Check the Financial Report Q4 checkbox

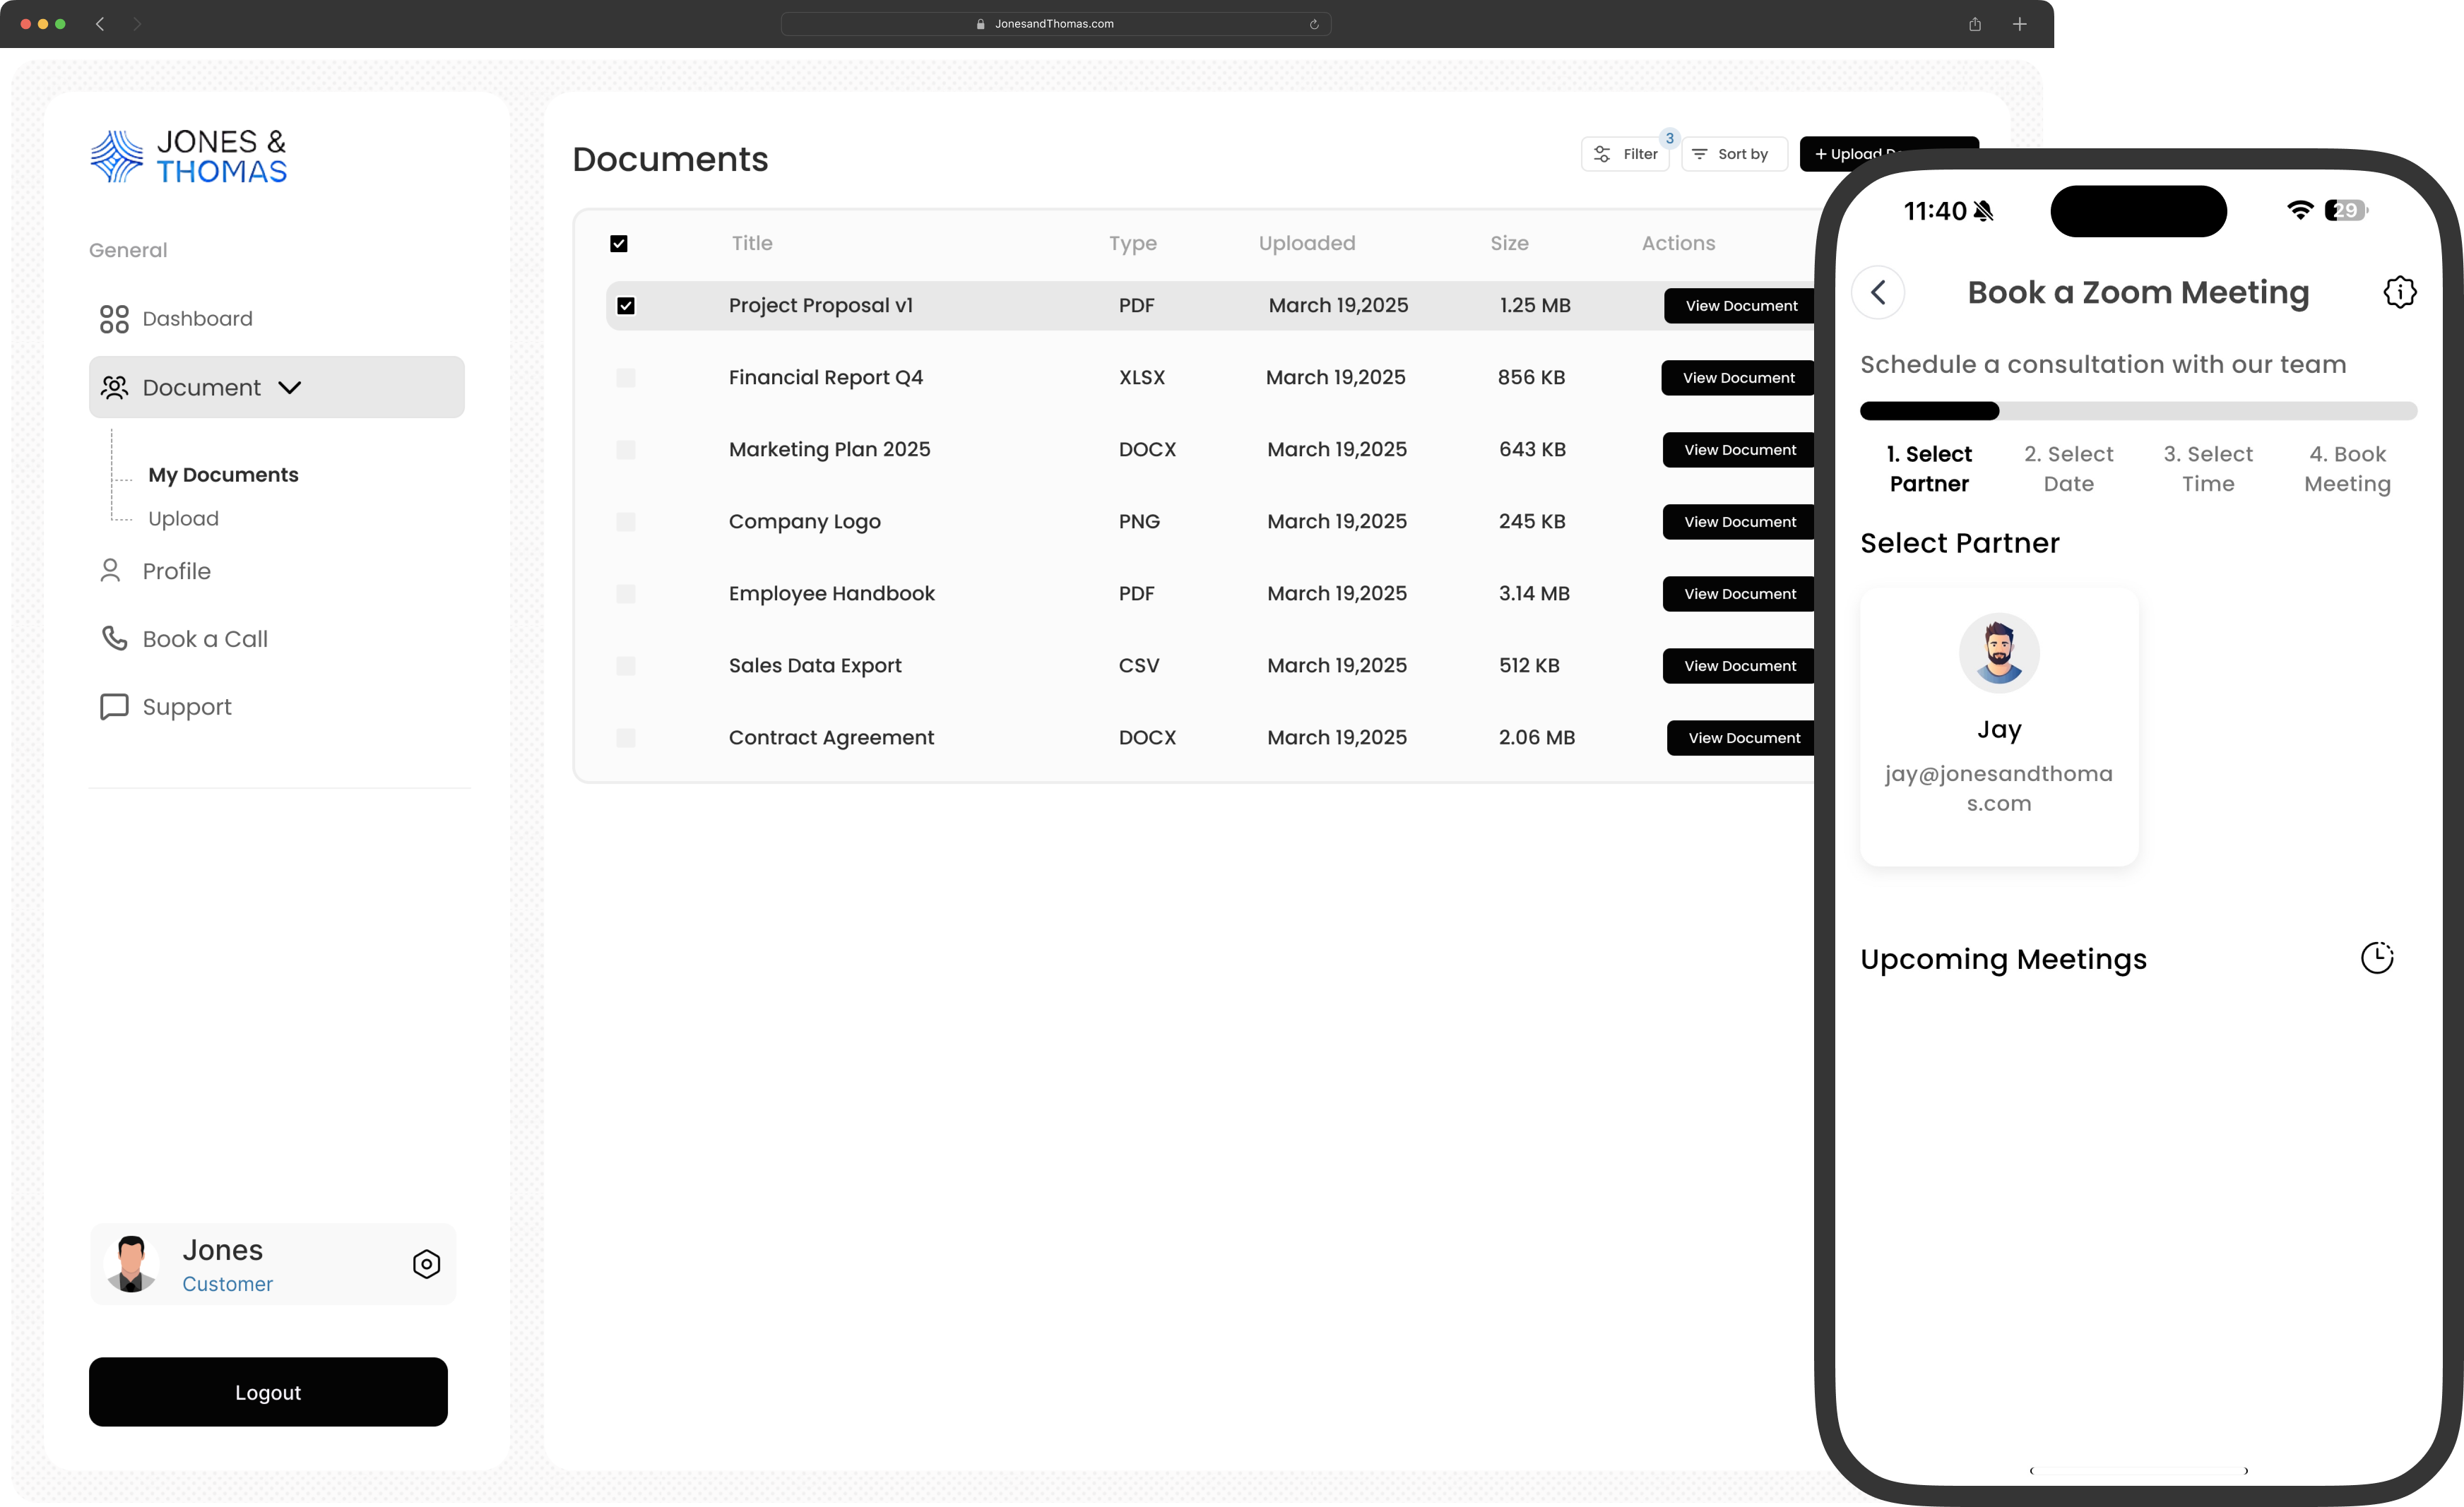(627, 377)
